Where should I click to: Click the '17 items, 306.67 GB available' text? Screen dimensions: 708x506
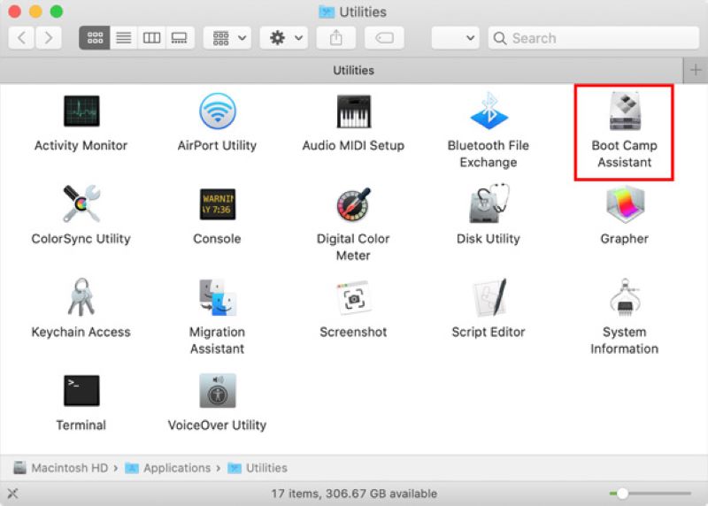coord(354,494)
